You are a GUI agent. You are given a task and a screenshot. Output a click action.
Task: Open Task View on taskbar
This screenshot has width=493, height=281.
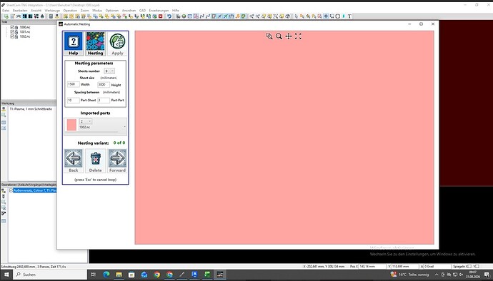94,275
